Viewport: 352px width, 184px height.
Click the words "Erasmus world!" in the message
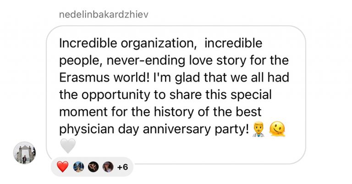tap(104, 77)
